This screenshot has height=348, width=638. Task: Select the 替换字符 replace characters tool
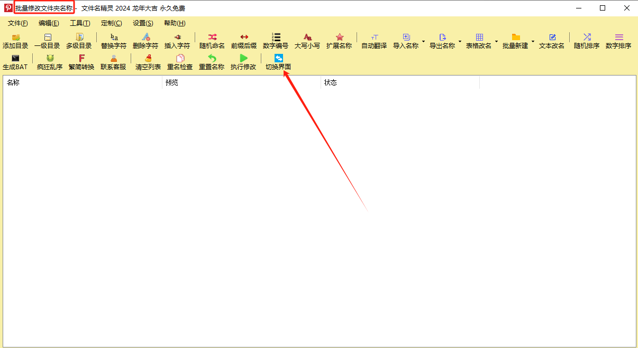click(x=114, y=37)
